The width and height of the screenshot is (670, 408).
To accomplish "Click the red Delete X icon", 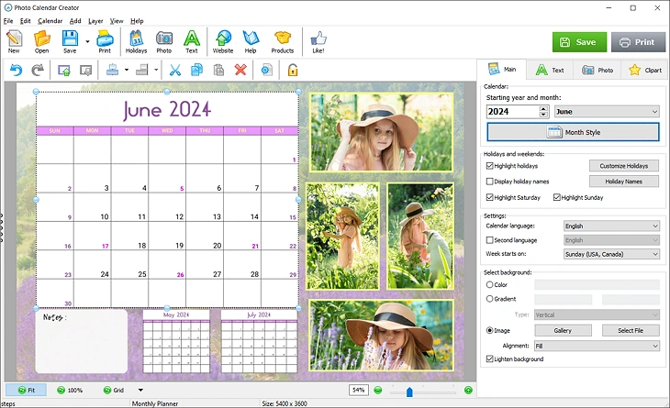I will click(240, 70).
